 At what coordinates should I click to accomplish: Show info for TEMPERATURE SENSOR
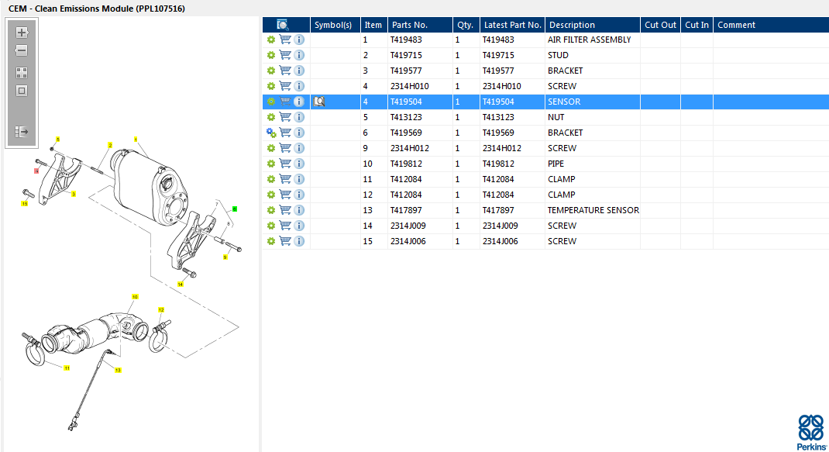(x=299, y=210)
